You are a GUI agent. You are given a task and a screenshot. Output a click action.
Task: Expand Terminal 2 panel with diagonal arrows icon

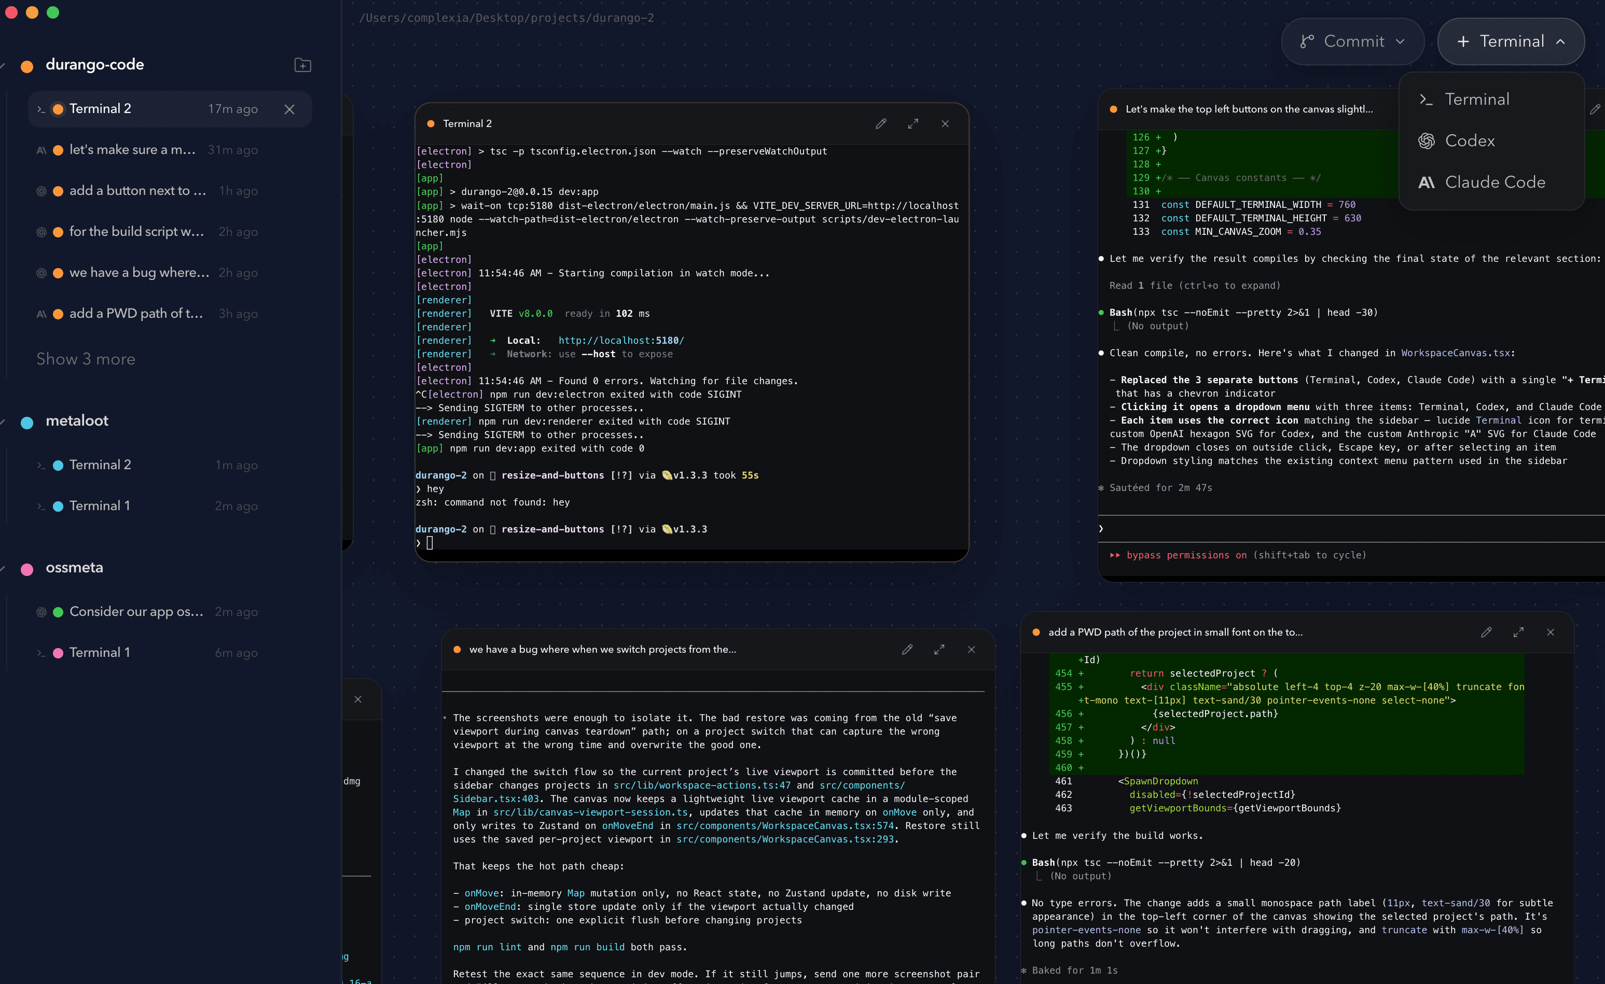tap(913, 124)
